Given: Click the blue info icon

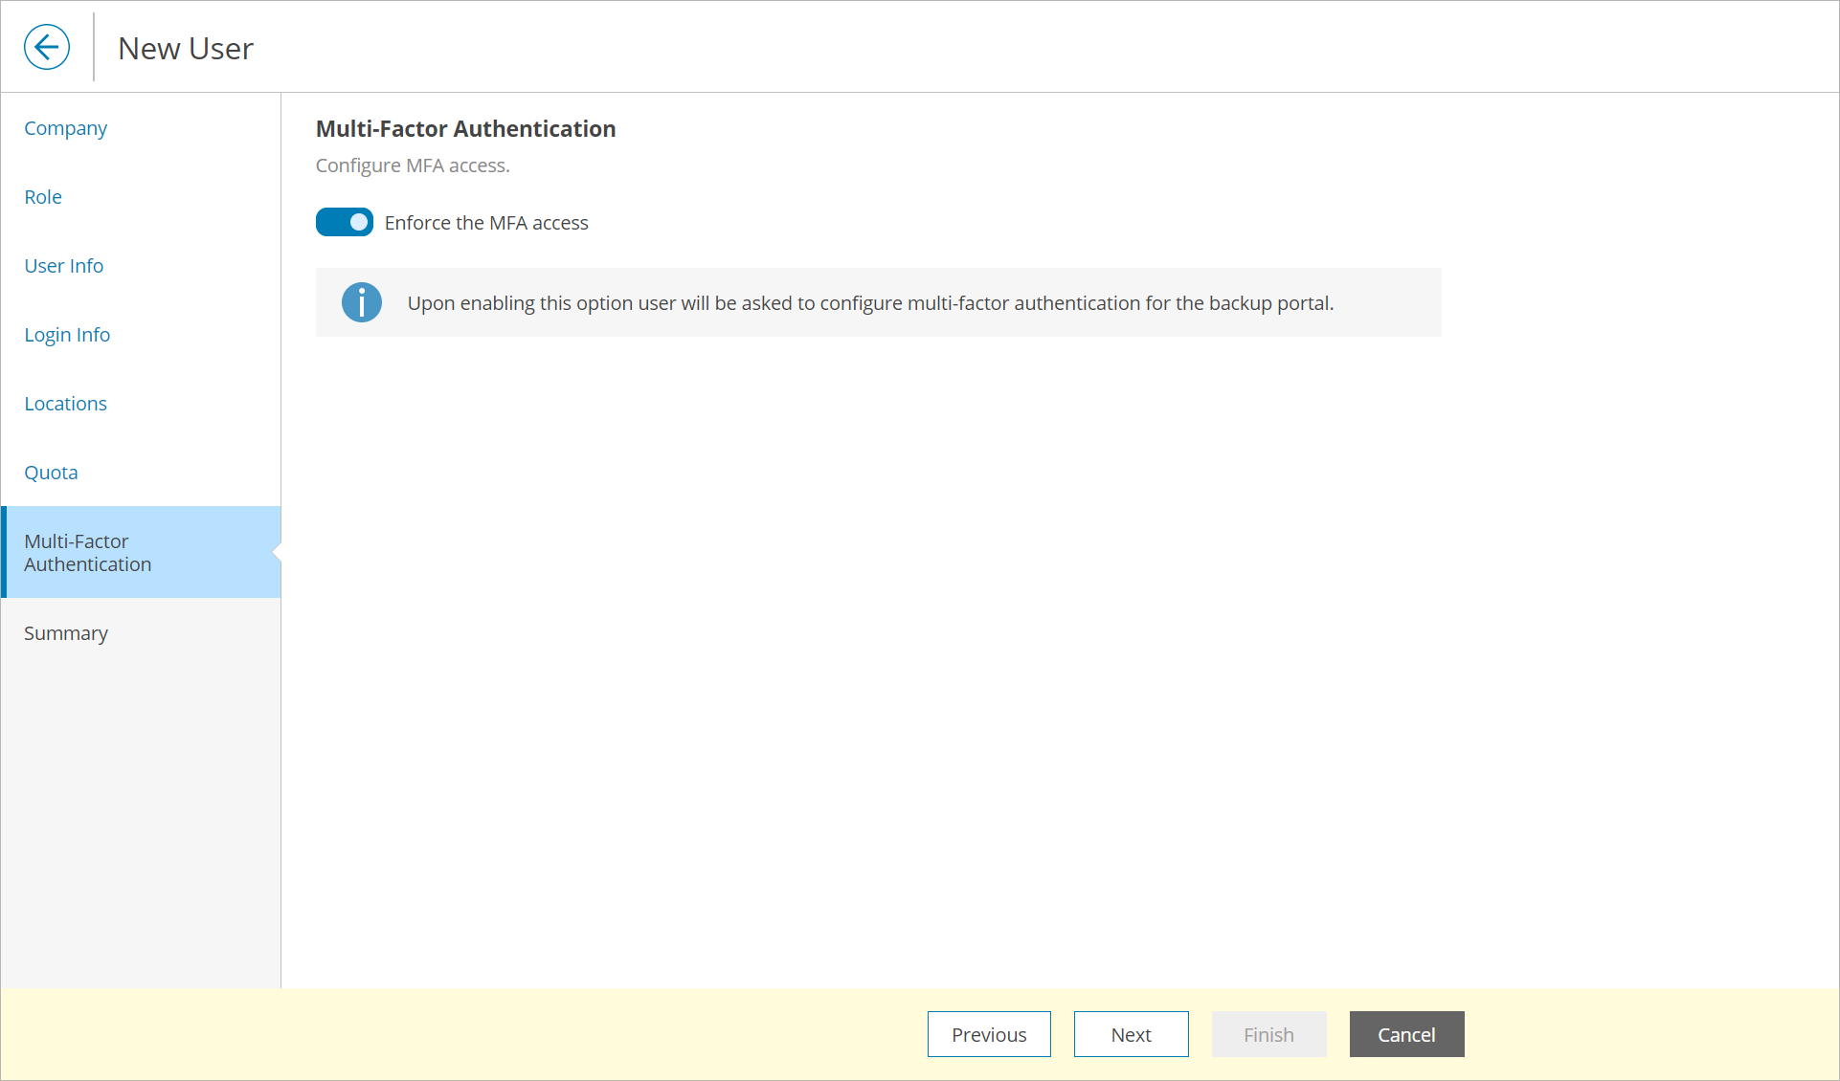Looking at the screenshot, I should point(361,302).
